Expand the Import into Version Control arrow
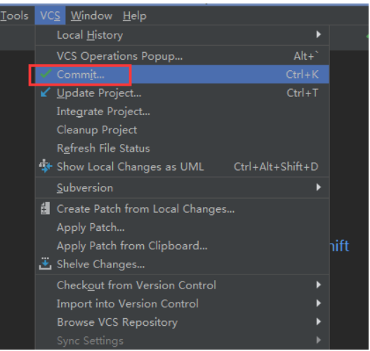This screenshot has height=351, width=370. click(319, 303)
